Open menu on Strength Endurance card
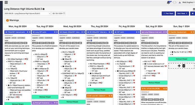Screen dimensions: 195x105 tap(57, 103)
